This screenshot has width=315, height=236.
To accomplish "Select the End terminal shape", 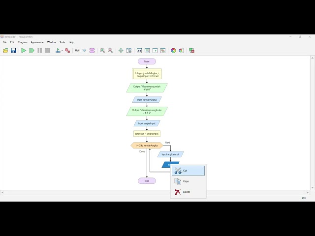I will tap(147, 181).
